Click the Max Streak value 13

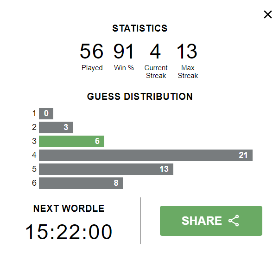click(x=187, y=52)
